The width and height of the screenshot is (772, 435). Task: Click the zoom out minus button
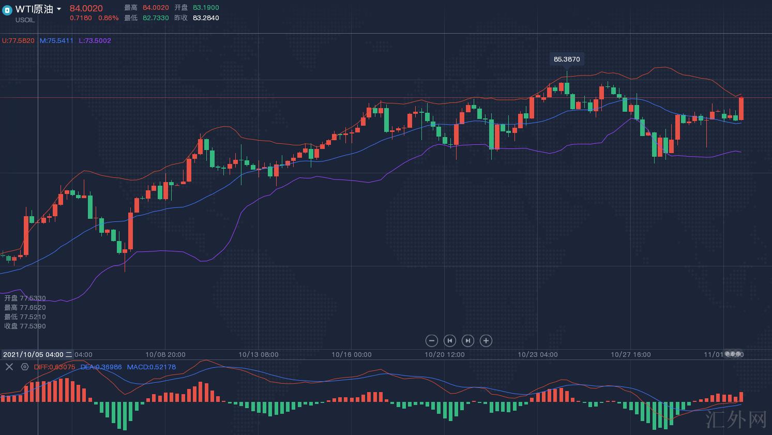[x=431, y=340]
